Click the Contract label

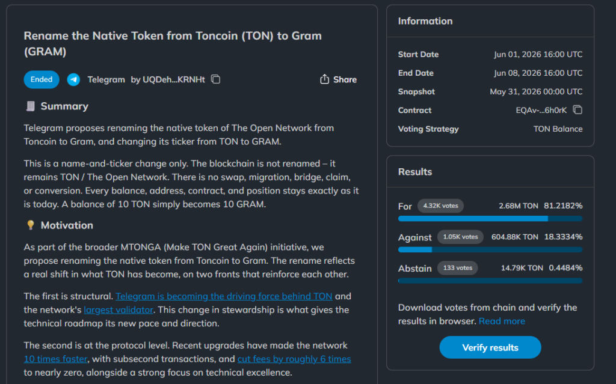coord(414,111)
